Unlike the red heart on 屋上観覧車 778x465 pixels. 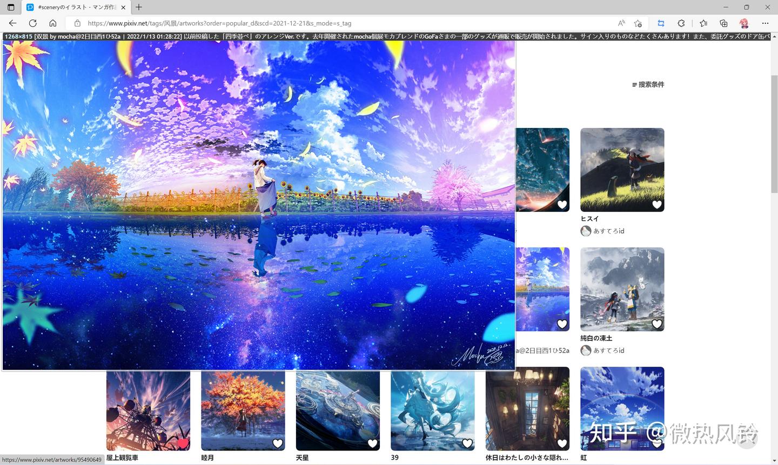tap(183, 442)
